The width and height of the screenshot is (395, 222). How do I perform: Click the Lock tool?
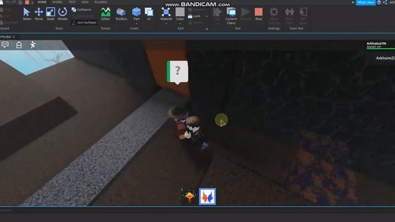click(194, 16)
